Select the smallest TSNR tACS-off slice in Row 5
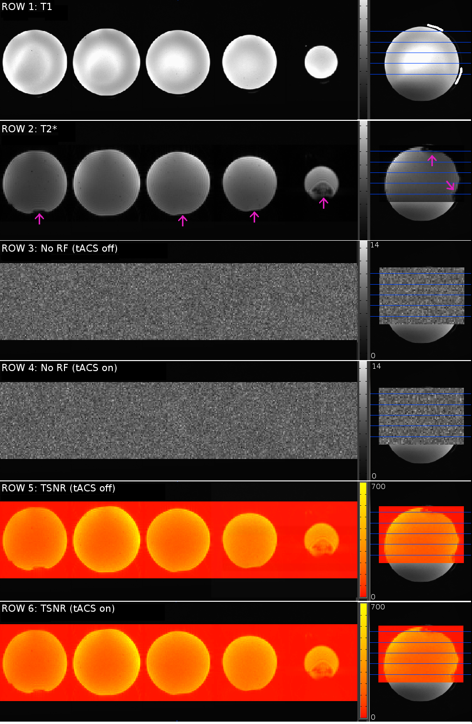 click(322, 540)
